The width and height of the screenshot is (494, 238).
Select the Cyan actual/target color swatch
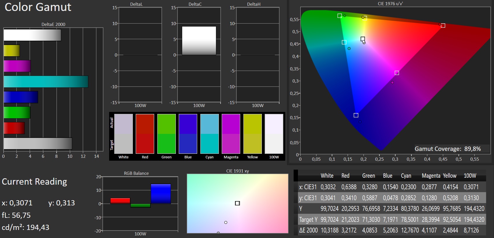210,134
